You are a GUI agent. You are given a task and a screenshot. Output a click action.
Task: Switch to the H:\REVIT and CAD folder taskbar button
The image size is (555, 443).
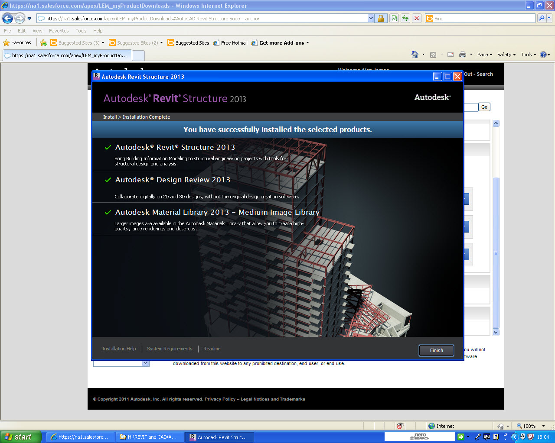(150, 437)
